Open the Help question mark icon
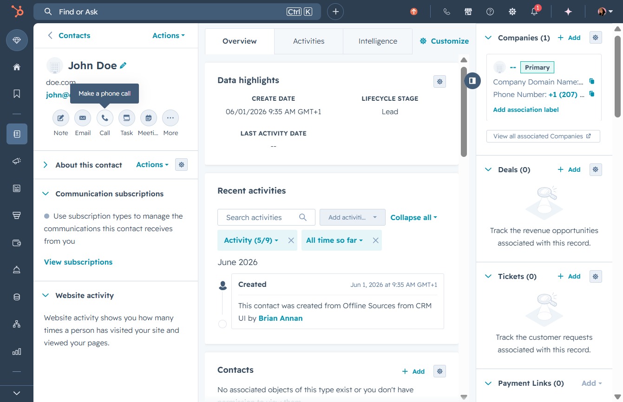 [x=490, y=12]
